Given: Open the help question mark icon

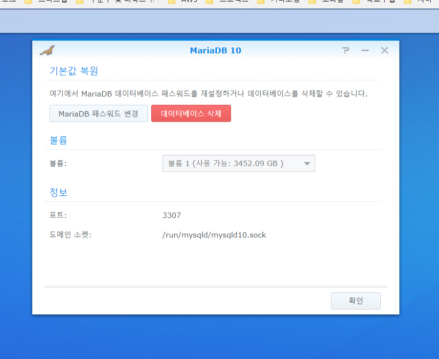Looking at the screenshot, I should click(x=346, y=50).
